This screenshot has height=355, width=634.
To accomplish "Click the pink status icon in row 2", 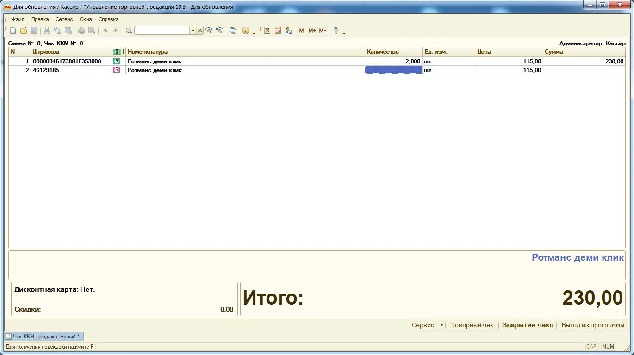I will 117,70.
